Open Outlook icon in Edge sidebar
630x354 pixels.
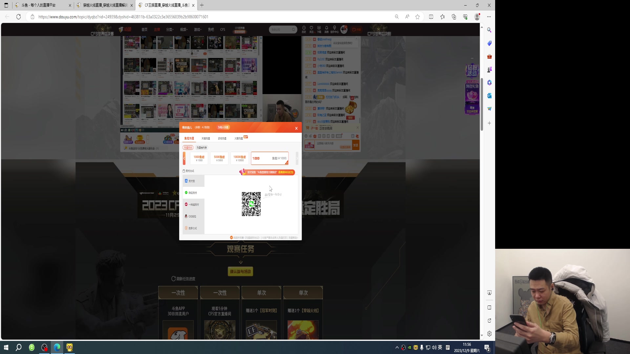coord(489,96)
